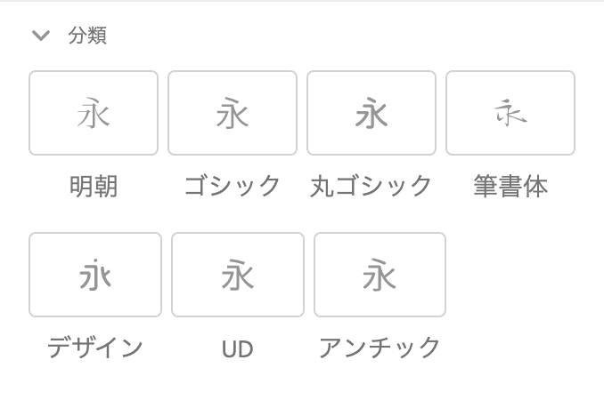The height and width of the screenshot is (416, 604).
Task: Click the handwritten 永 glyph in 筆書体
Action: tap(510, 113)
